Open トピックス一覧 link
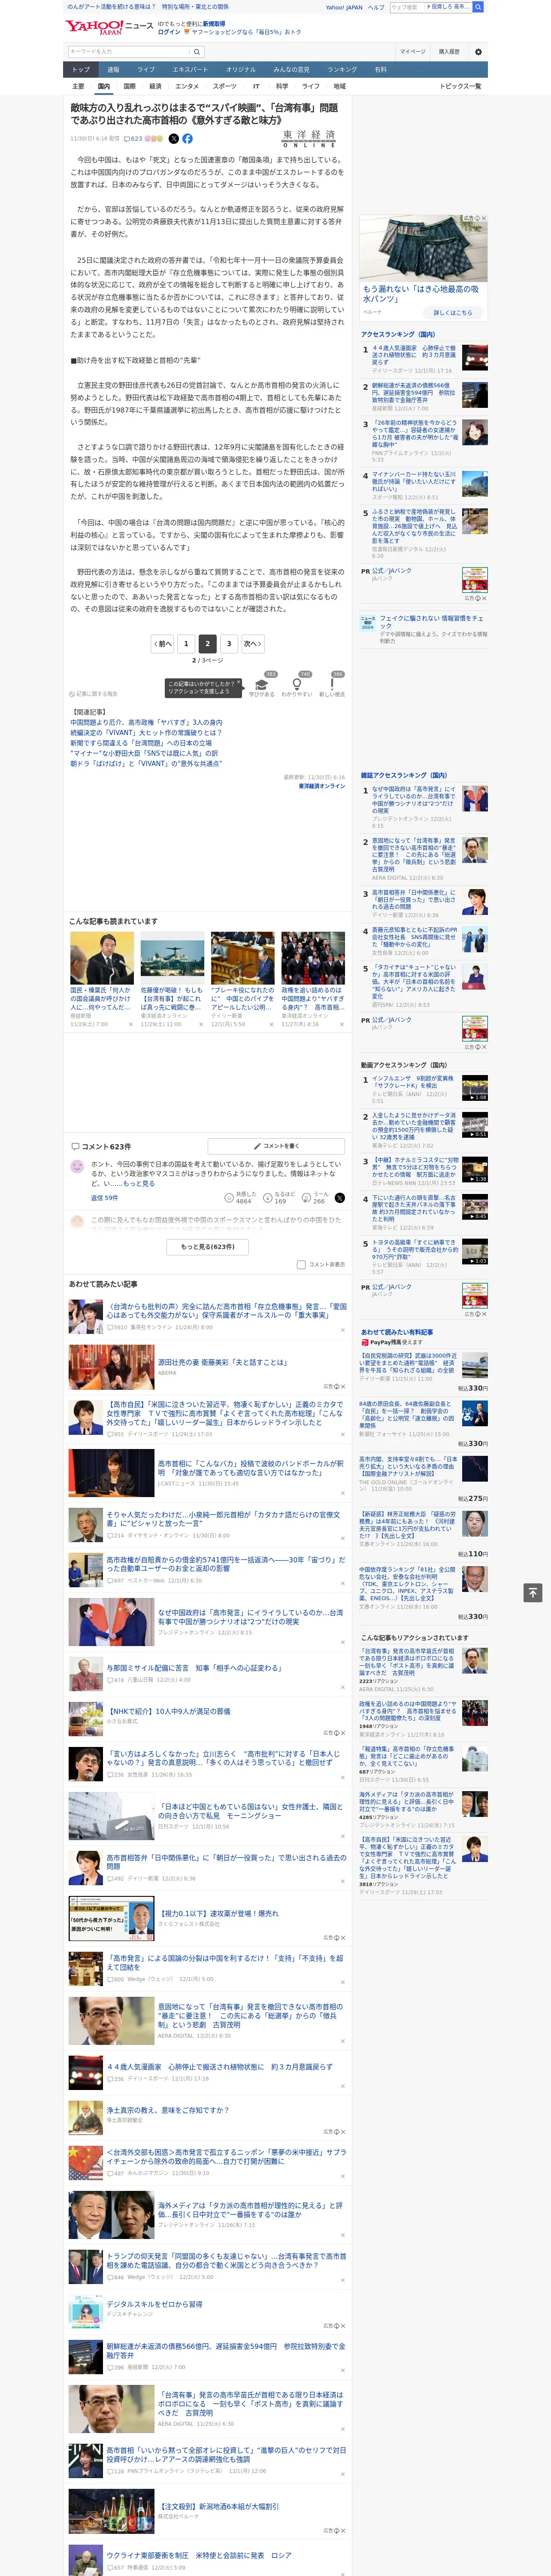Screen dimensions: 551x2576 (461, 86)
